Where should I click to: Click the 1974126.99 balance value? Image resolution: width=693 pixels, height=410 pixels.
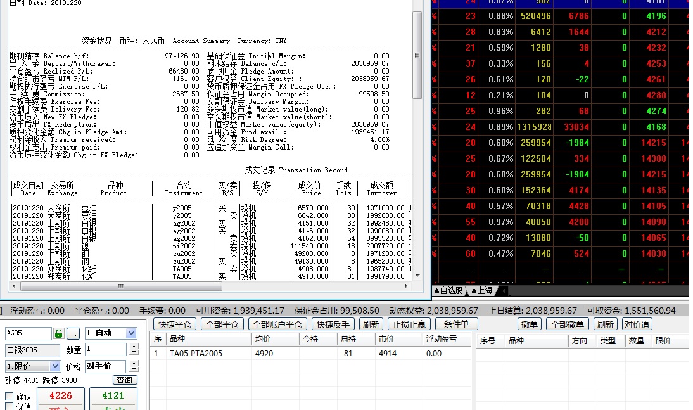[x=181, y=56]
